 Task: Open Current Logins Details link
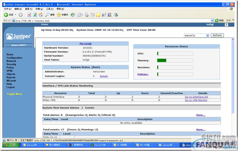(104, 76)
